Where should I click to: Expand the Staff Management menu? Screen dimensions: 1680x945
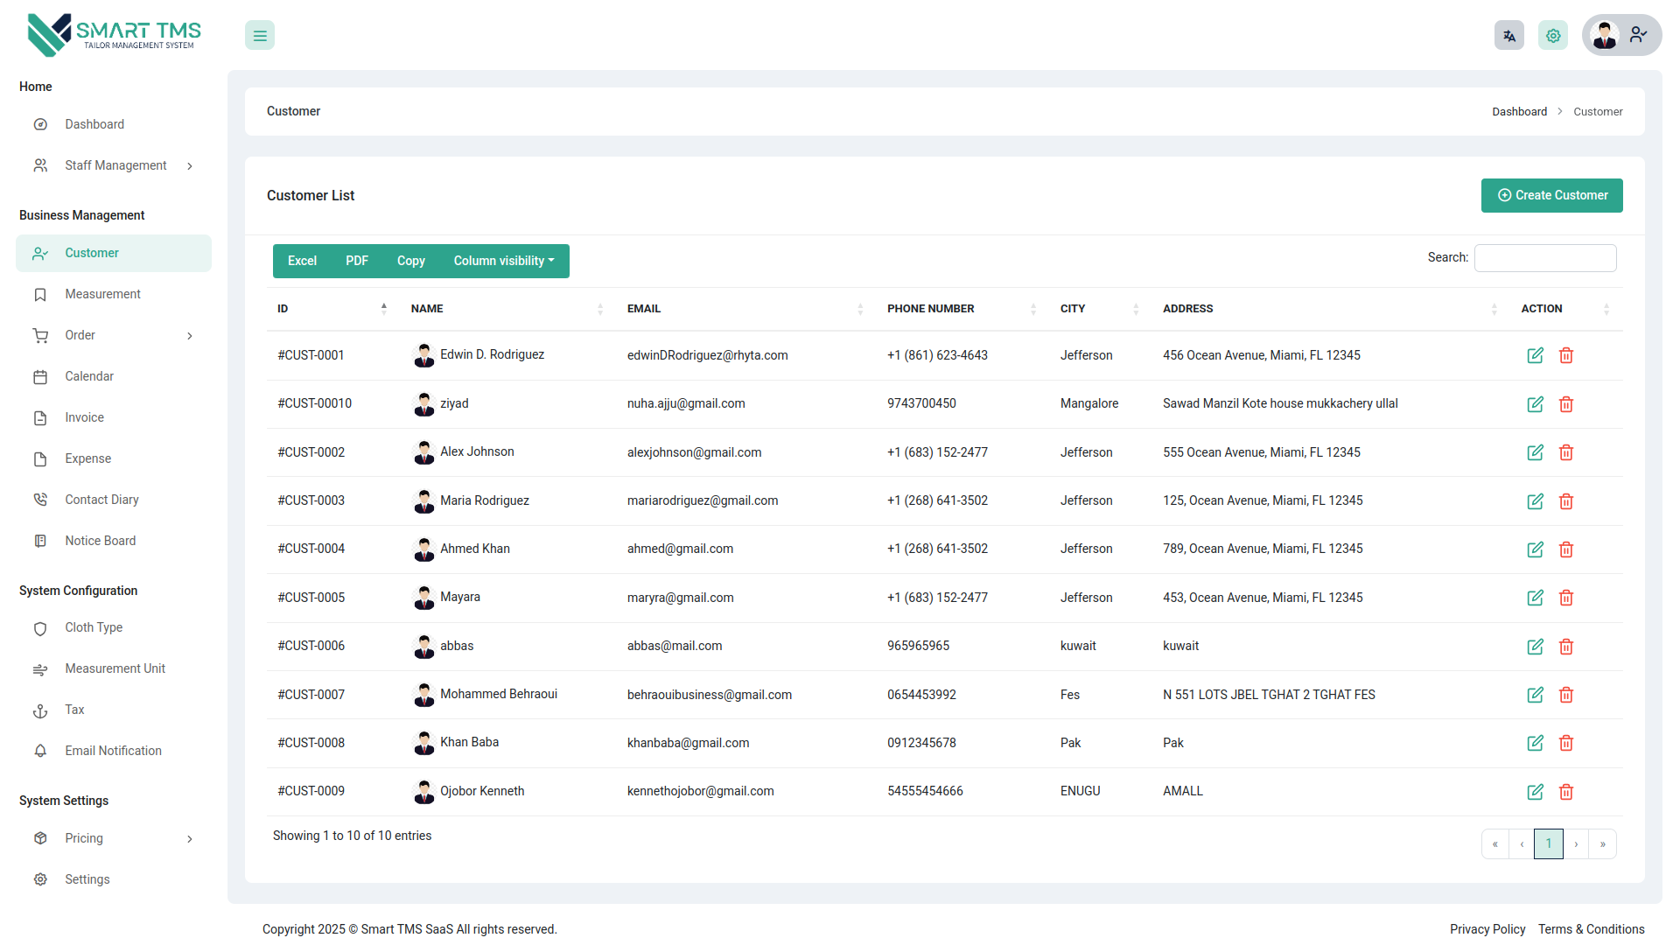(115, 165)
